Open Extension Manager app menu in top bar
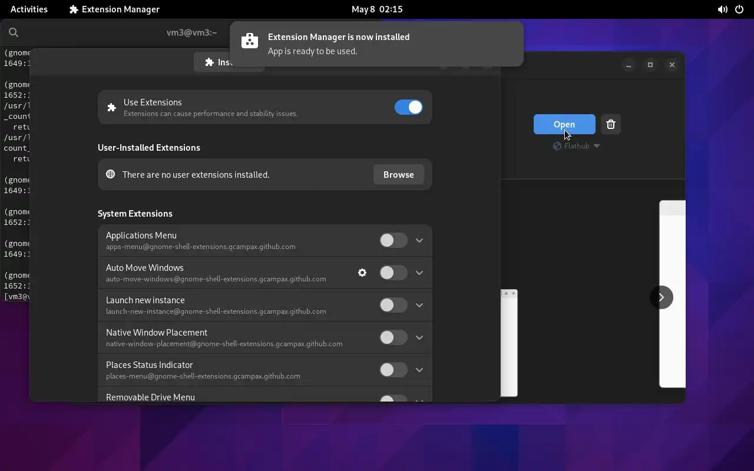This screenshot has width=754, height=471. click(x=114, y=9)
